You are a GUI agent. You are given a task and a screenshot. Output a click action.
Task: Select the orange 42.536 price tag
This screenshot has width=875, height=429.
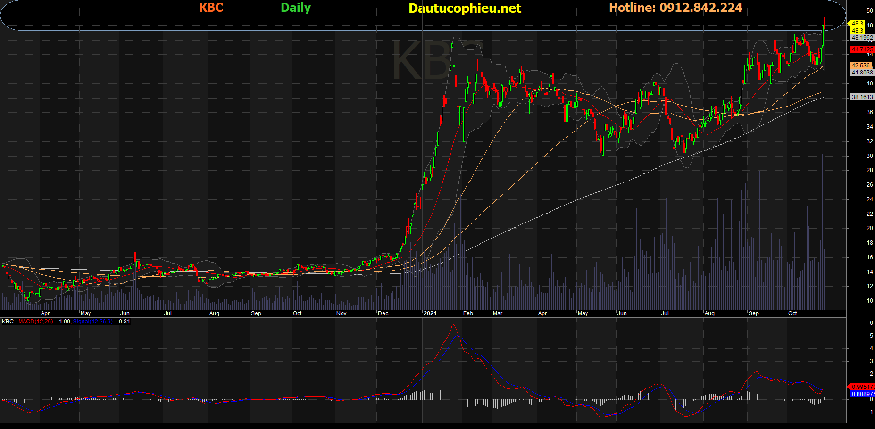(x=861, y=66)
